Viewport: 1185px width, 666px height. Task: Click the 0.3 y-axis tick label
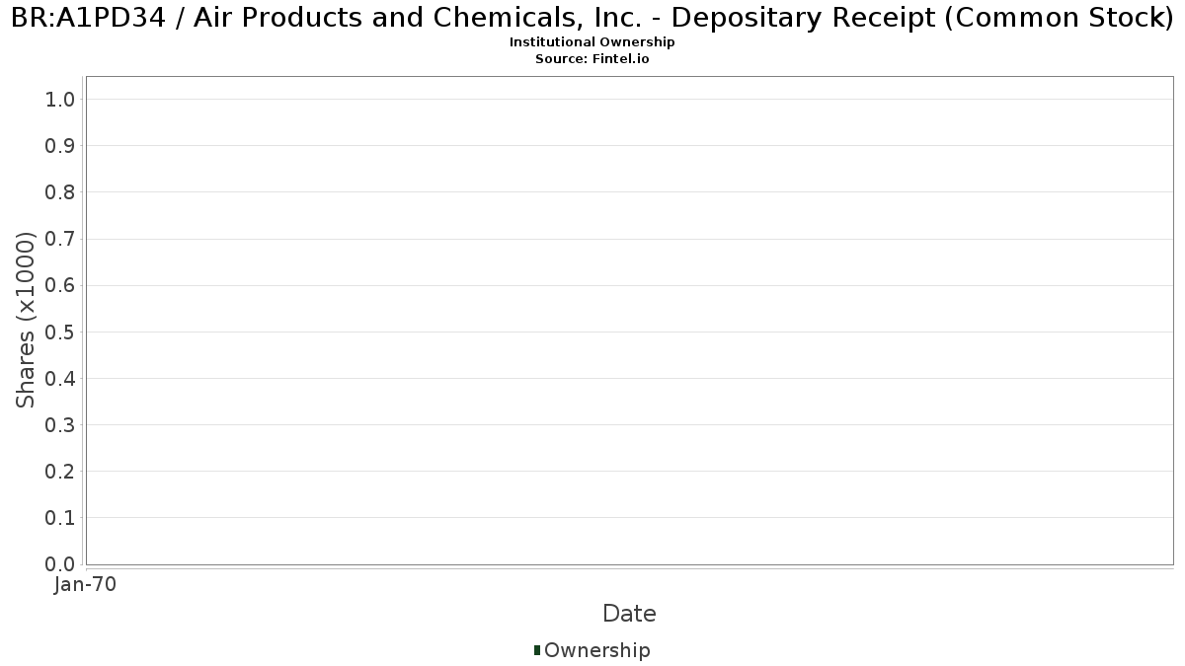coord(60,424)
